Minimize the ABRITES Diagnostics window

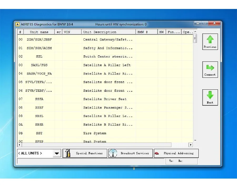(x=197, y=23)
